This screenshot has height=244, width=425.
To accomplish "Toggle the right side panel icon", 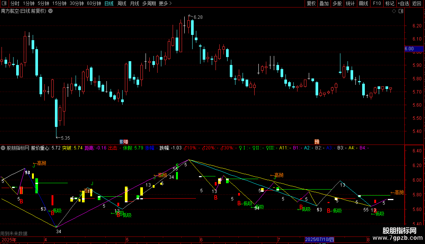I will [401, 11].
